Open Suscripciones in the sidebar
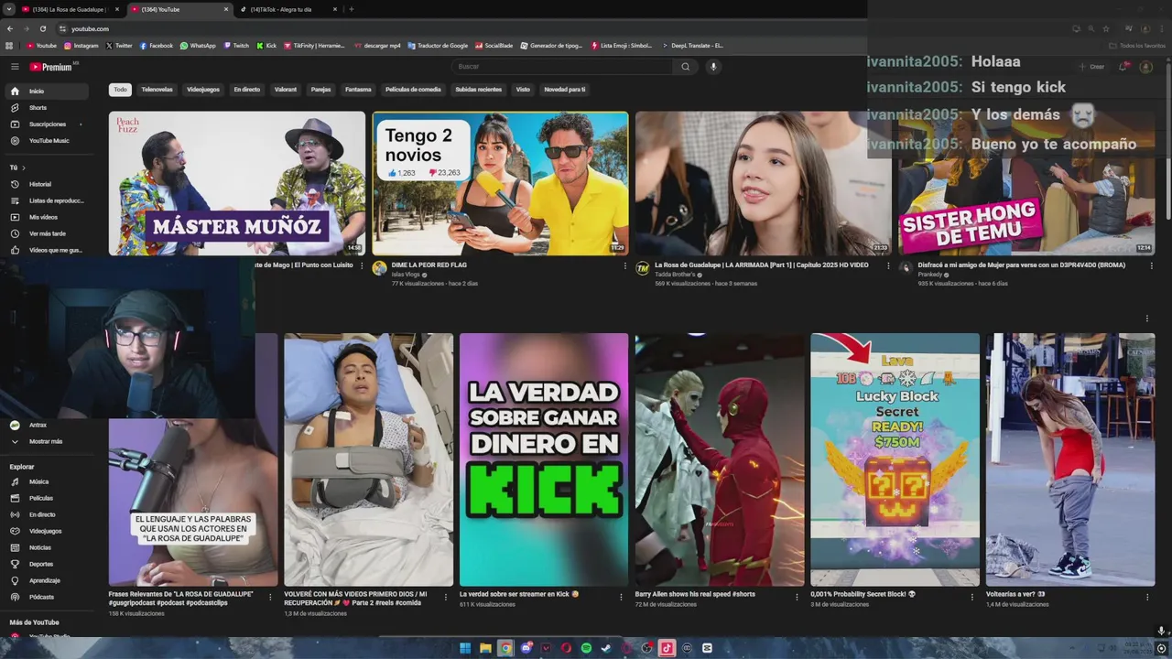Screen dimensions: 1172x659 point(47,124)
